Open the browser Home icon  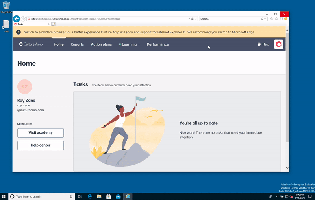(x=272, y=19)
